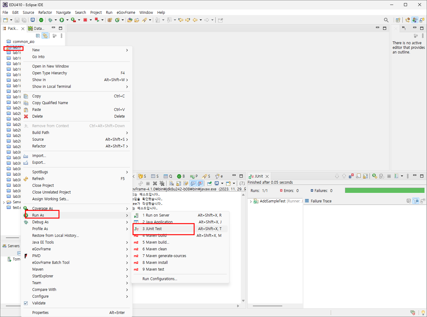The width and height of the screenshot is (427, 317).
Task: Click the green power button toolbar icon
Action: click(41, 20)
